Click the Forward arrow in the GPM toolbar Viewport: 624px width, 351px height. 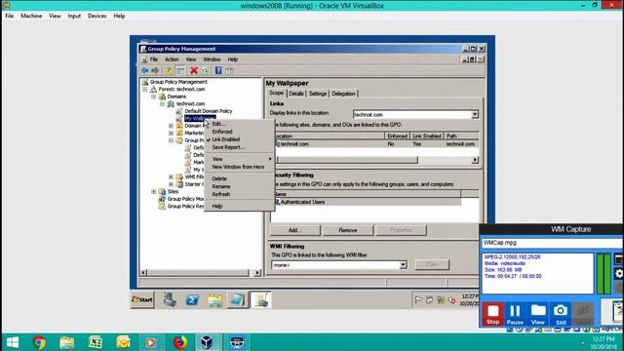point(155,71)
